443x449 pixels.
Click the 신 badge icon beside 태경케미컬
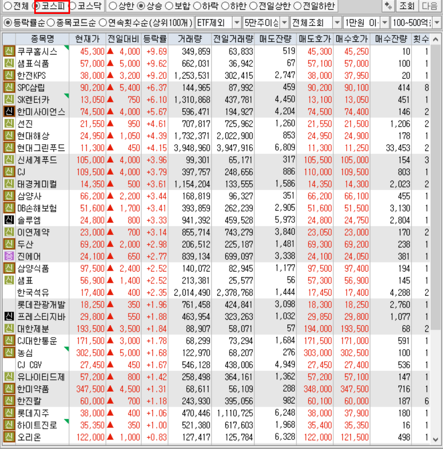9,184
